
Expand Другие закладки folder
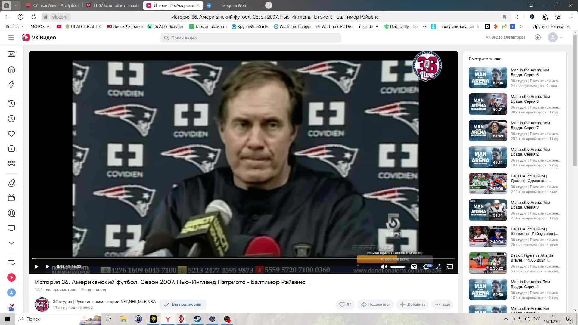coord(551,26)
